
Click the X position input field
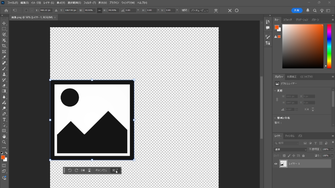tap(45, 10)
